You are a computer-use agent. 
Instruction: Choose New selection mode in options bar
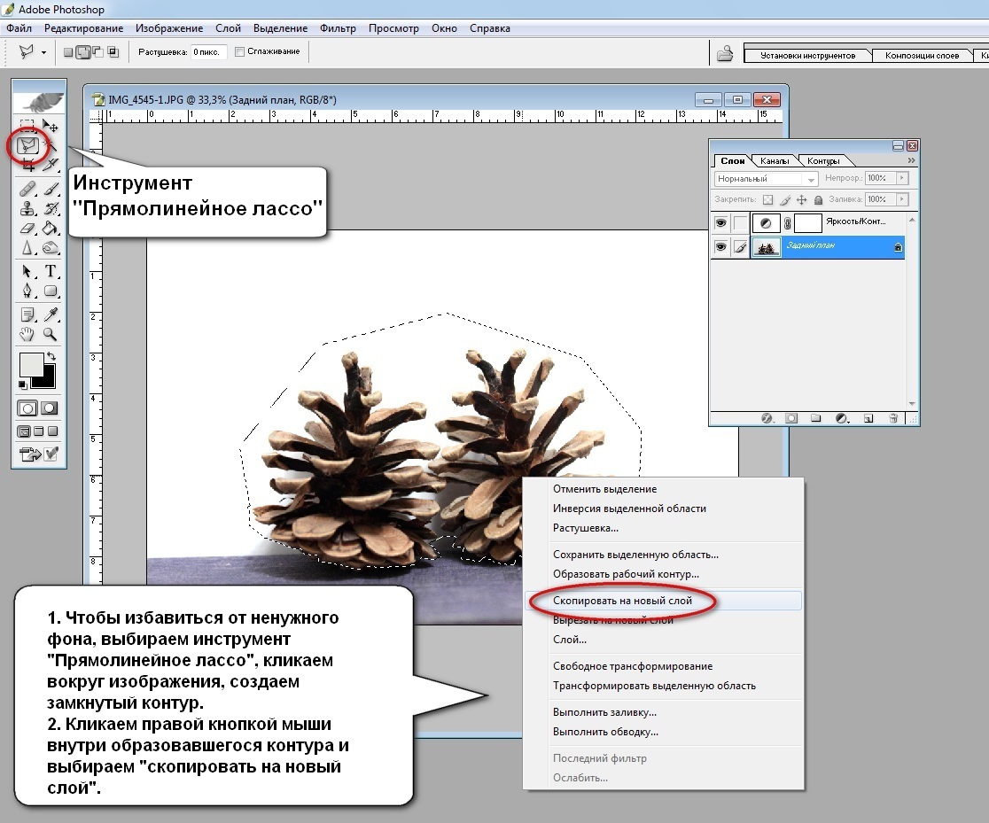click(68, 52)
